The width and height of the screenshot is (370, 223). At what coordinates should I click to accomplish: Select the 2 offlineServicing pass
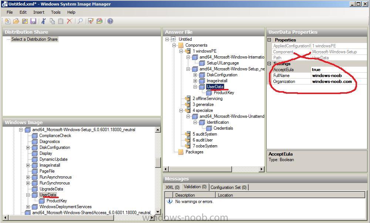click(208, 99)
